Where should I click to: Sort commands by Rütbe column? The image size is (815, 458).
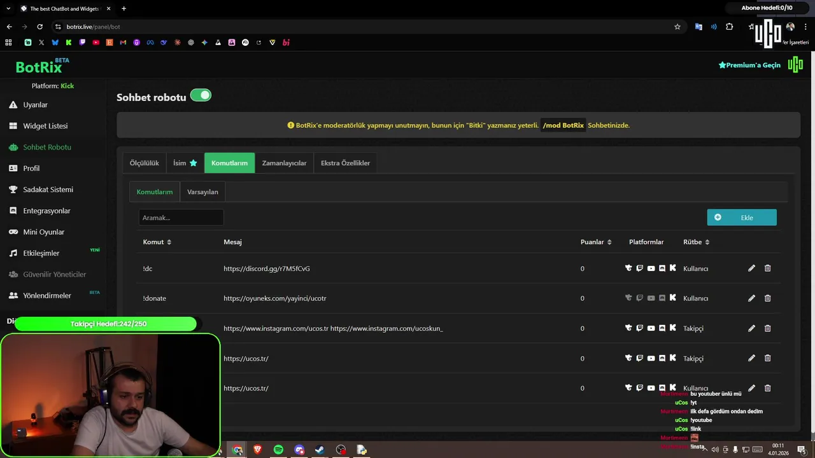click(x=696, y=242)
